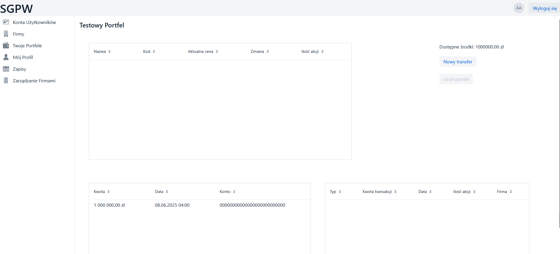Screen dimensions: 560x254
Task: Click the Testowy Portfel heading
Action: point(102,25)
